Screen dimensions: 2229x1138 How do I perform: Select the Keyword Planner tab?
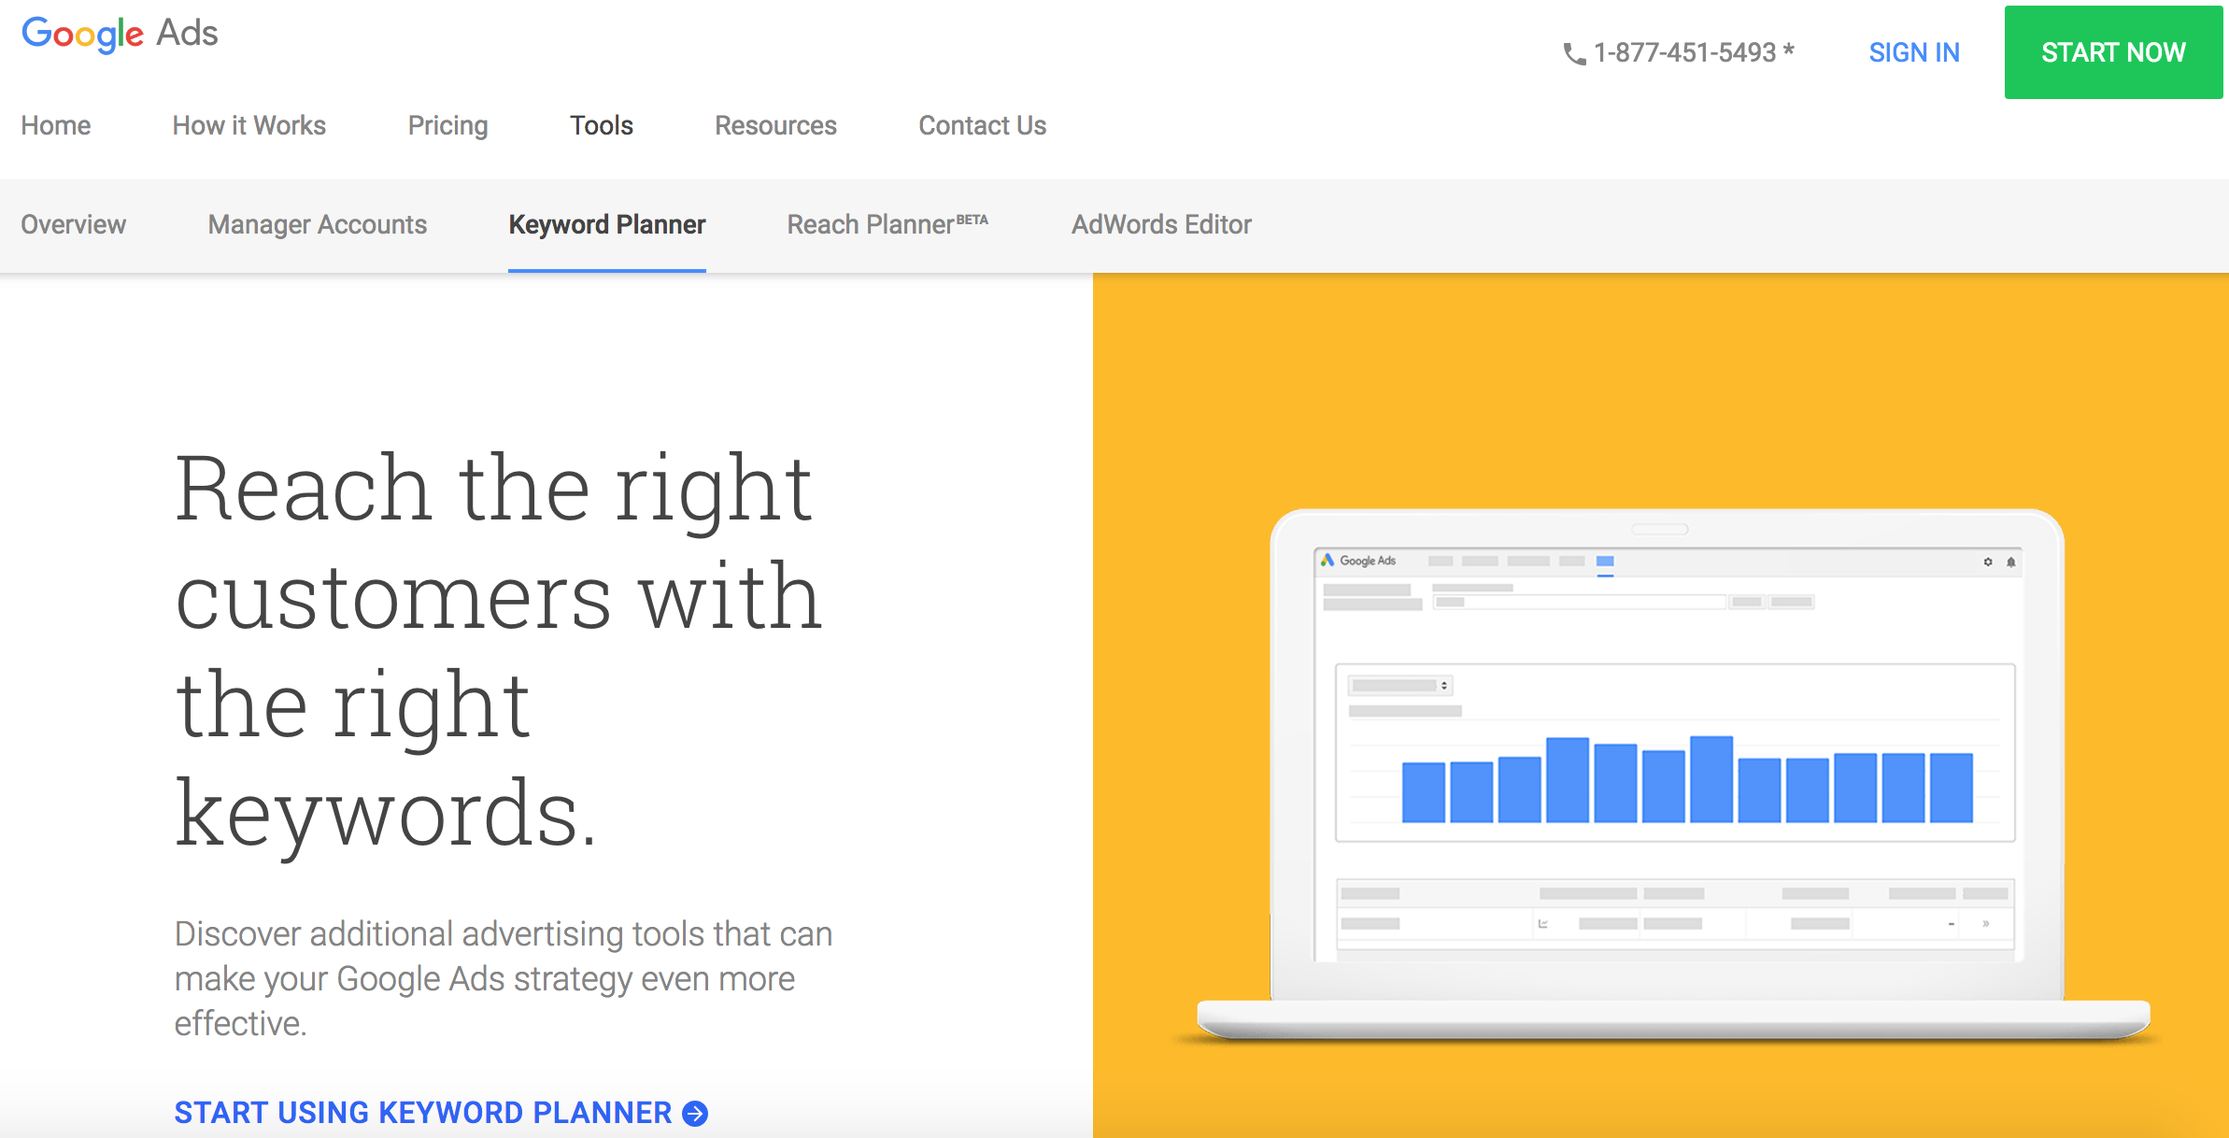point(606,224)
